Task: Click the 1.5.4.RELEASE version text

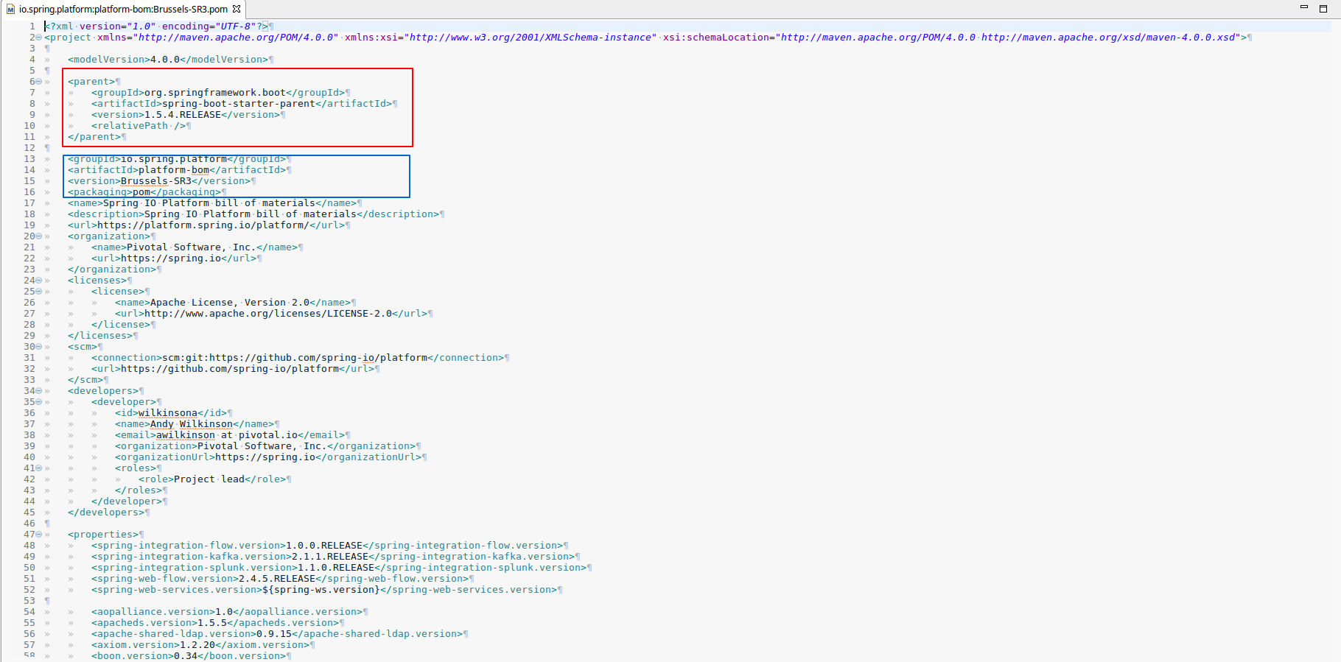Action: pos(183,115)
